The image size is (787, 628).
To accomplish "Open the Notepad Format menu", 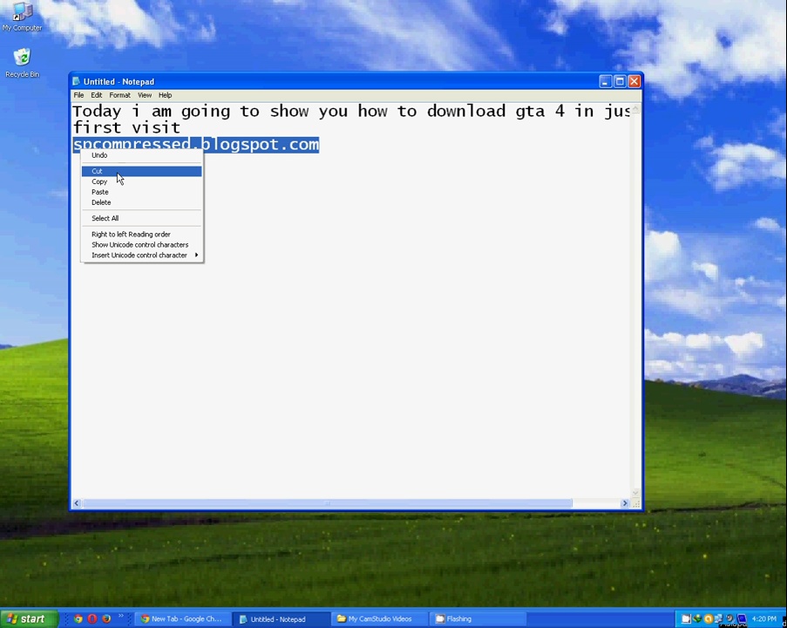I will (x=119, y=95).
